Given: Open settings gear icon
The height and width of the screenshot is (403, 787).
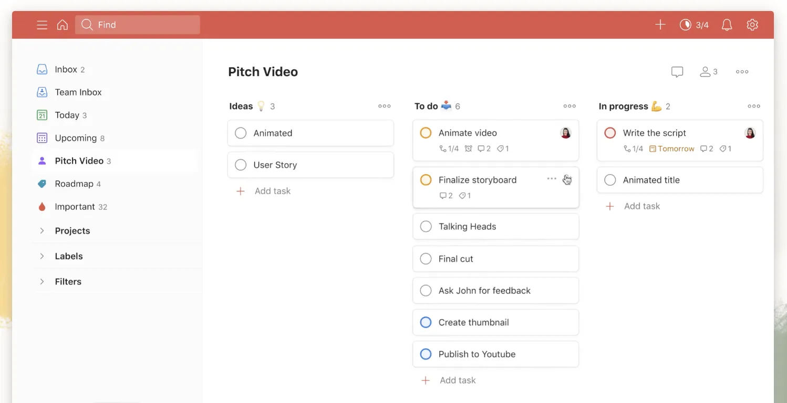Looking at the screenshot, I should [x=752, y=25].
